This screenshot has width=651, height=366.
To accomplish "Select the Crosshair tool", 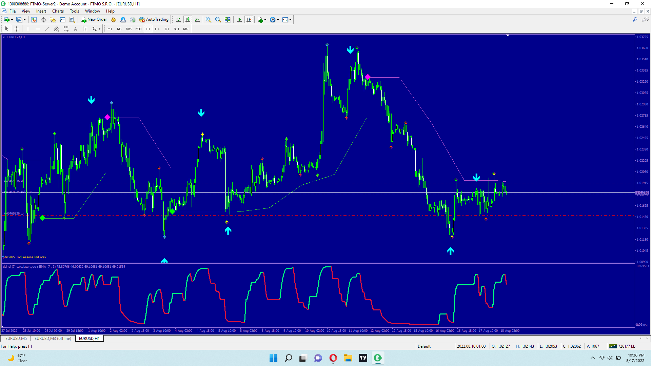I will tap(16, 29).
